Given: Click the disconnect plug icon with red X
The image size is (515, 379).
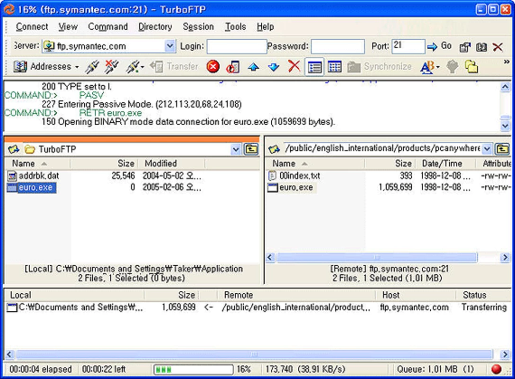Looking at the screenshot, I should tap(111, 67).
